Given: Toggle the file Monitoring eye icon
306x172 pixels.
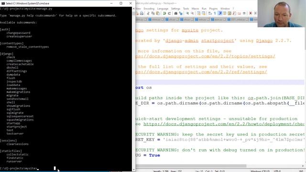Looking at the screenshot, I should (x=244, y=13).
